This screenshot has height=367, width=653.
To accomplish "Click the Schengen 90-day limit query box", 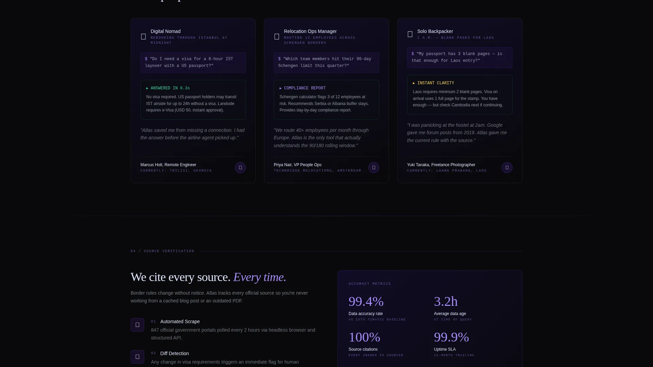I will [326, 63].
